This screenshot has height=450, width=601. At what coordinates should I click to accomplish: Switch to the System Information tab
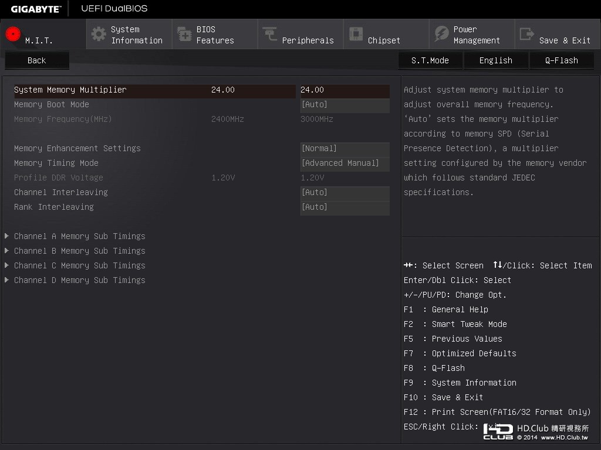pyautogui.click(x=129, y=35)
